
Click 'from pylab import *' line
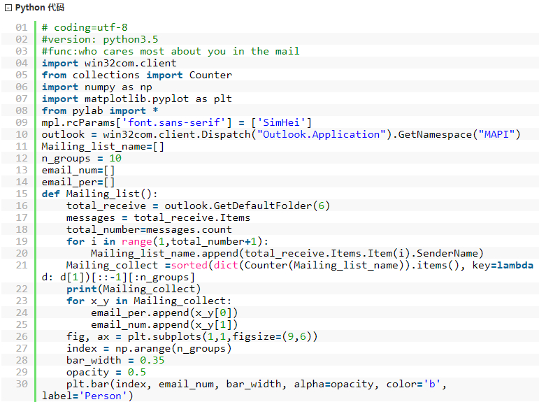tap(100, 110)
